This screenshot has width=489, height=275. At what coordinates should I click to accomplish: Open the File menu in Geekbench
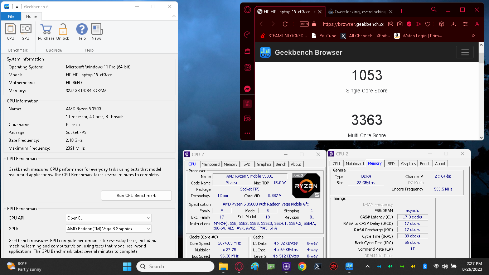[11, 16]
